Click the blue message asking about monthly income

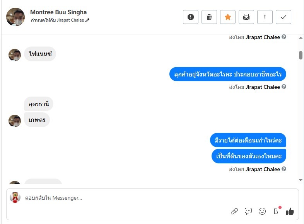point(248,140)
